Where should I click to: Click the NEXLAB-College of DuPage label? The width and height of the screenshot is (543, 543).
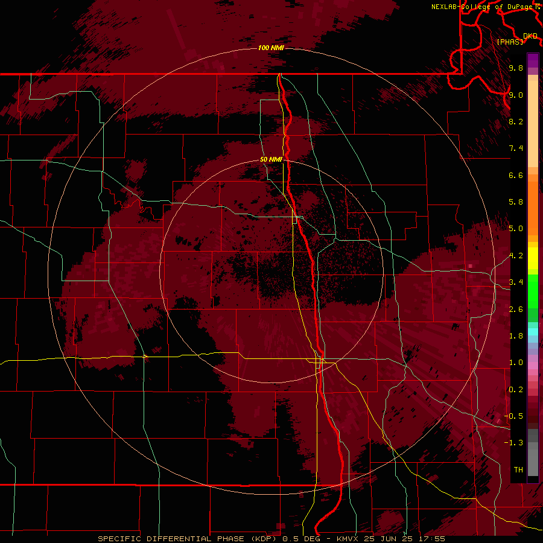click(481, 7)
